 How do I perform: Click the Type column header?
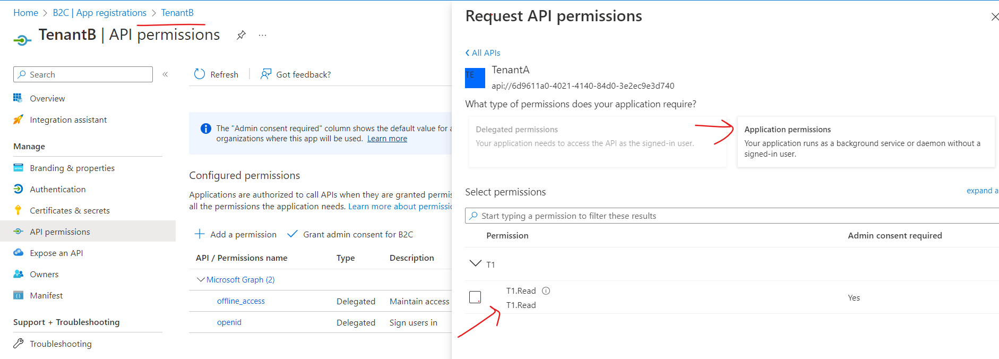(346, 258)
